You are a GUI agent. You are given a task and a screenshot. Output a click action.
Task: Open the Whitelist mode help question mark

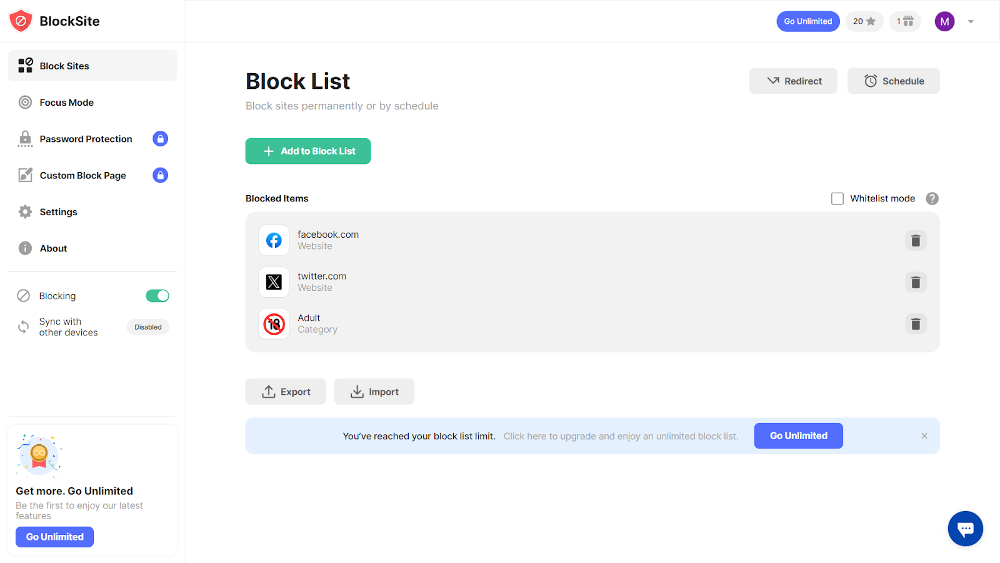click(932, 198)
